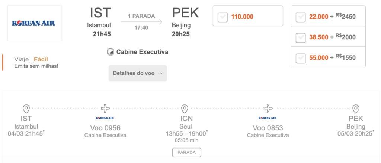The width and height of the screenshot is (381, 163).
Task: Click the Seoul ICN stopover location pin
Action: [185, 109]
